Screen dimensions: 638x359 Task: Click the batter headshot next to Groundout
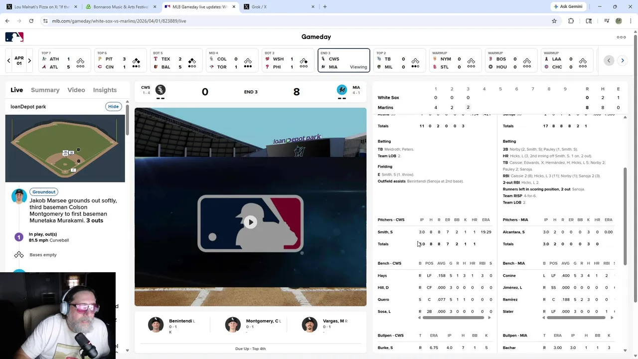(19, 196)
